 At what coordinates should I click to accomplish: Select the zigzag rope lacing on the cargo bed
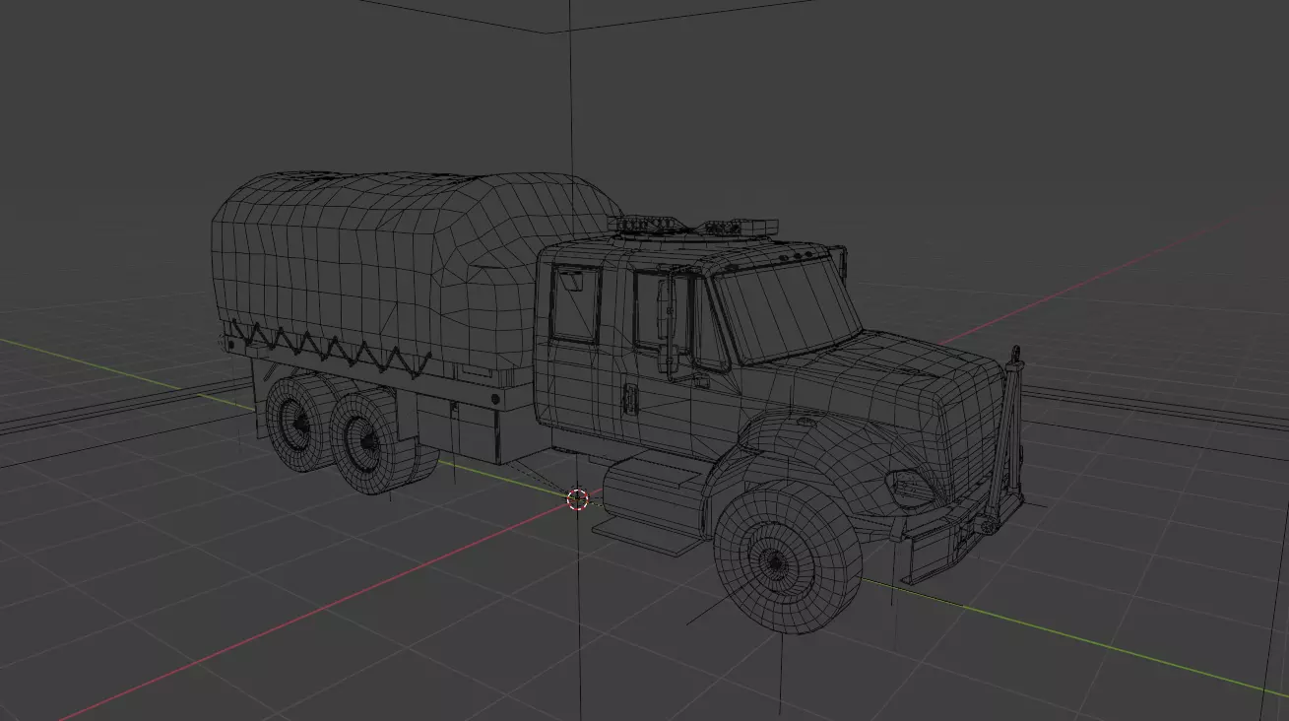[330, 348]
